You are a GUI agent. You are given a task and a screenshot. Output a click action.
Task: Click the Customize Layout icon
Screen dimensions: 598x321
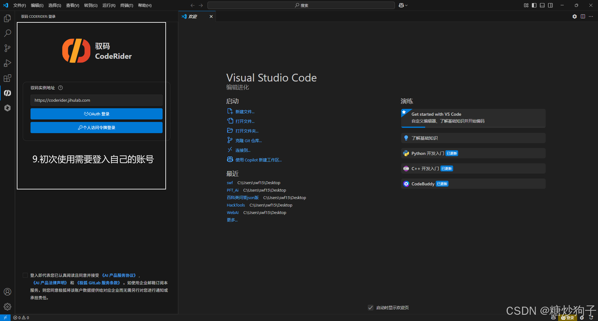pos(526,5)
